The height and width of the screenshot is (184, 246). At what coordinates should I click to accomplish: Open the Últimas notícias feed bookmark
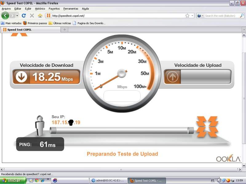(x=60, y=23)
